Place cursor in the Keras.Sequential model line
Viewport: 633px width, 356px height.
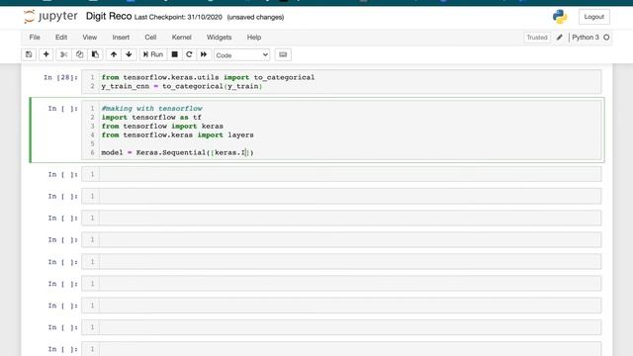coord(177,152)
